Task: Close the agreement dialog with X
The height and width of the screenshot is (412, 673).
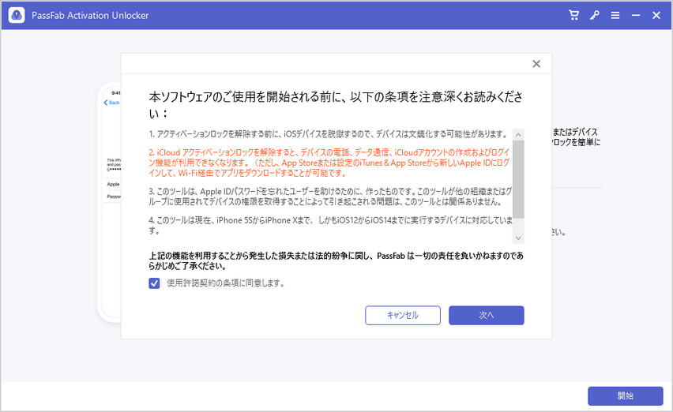Action: point(536,64)
